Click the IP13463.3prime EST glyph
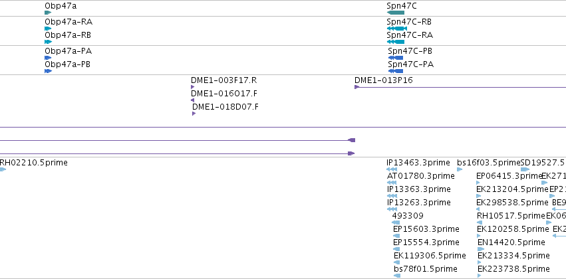This screenshot has width=566, height=279. point(392,169)
